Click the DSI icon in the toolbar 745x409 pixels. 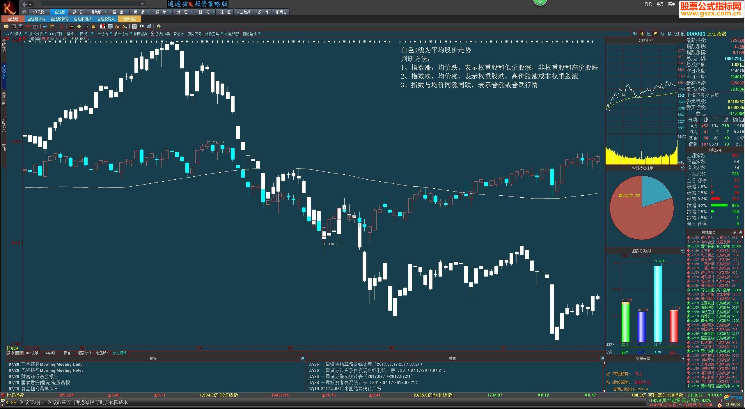[x=28, y=26]
